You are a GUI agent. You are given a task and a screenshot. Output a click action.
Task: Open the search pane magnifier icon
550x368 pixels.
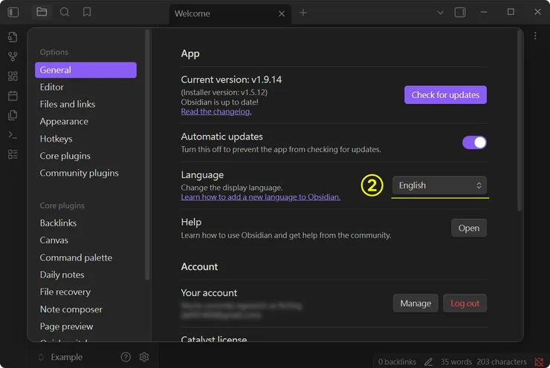click(65, 13)
